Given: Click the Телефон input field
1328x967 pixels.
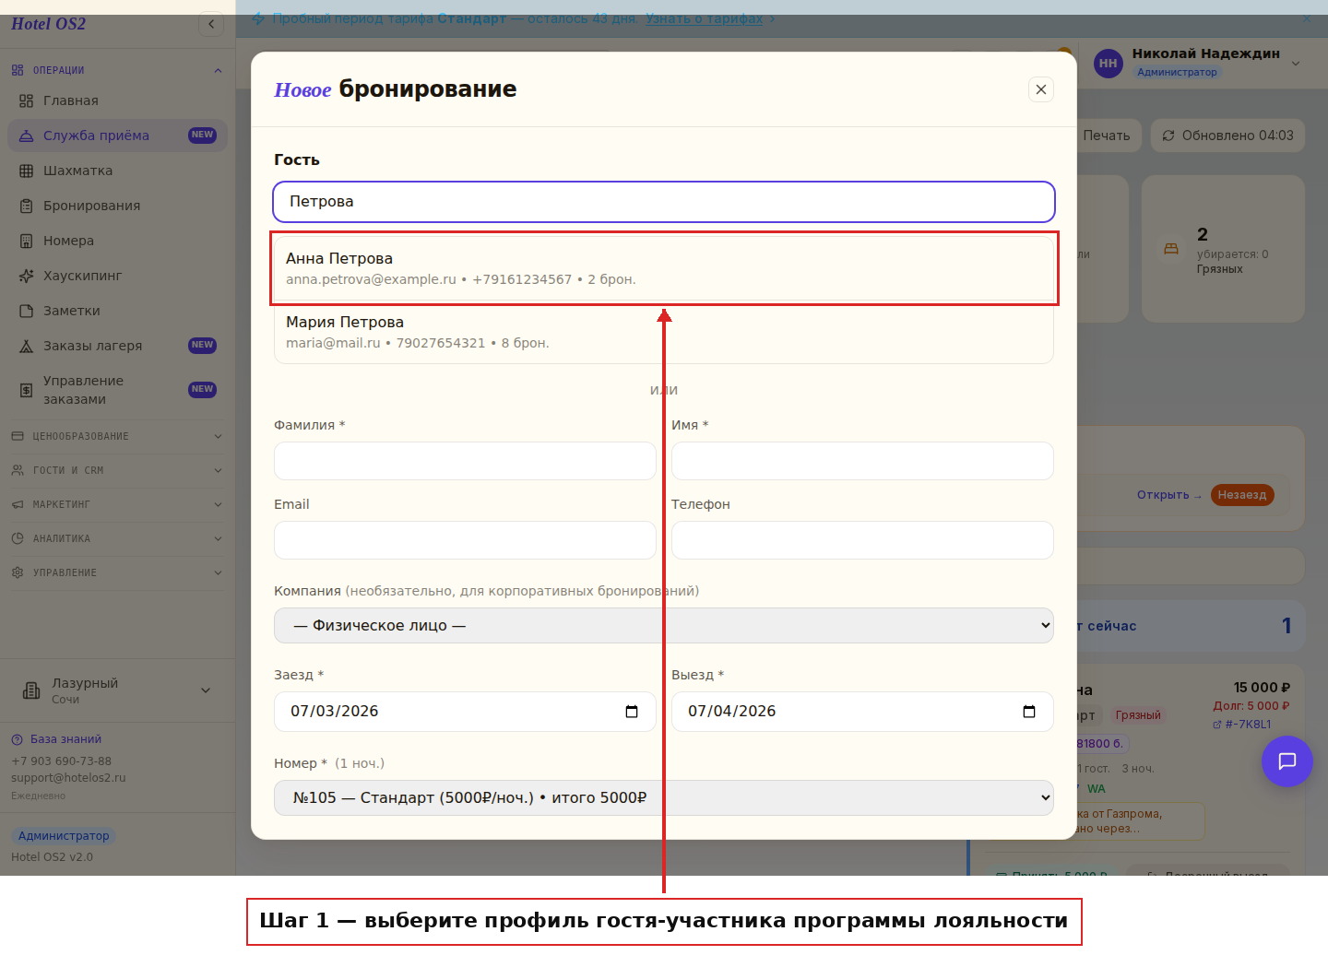Looking at the screenshot, I should [862, 540].
